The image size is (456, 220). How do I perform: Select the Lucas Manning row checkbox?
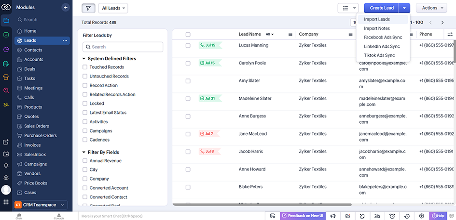(x=188, y=45)
